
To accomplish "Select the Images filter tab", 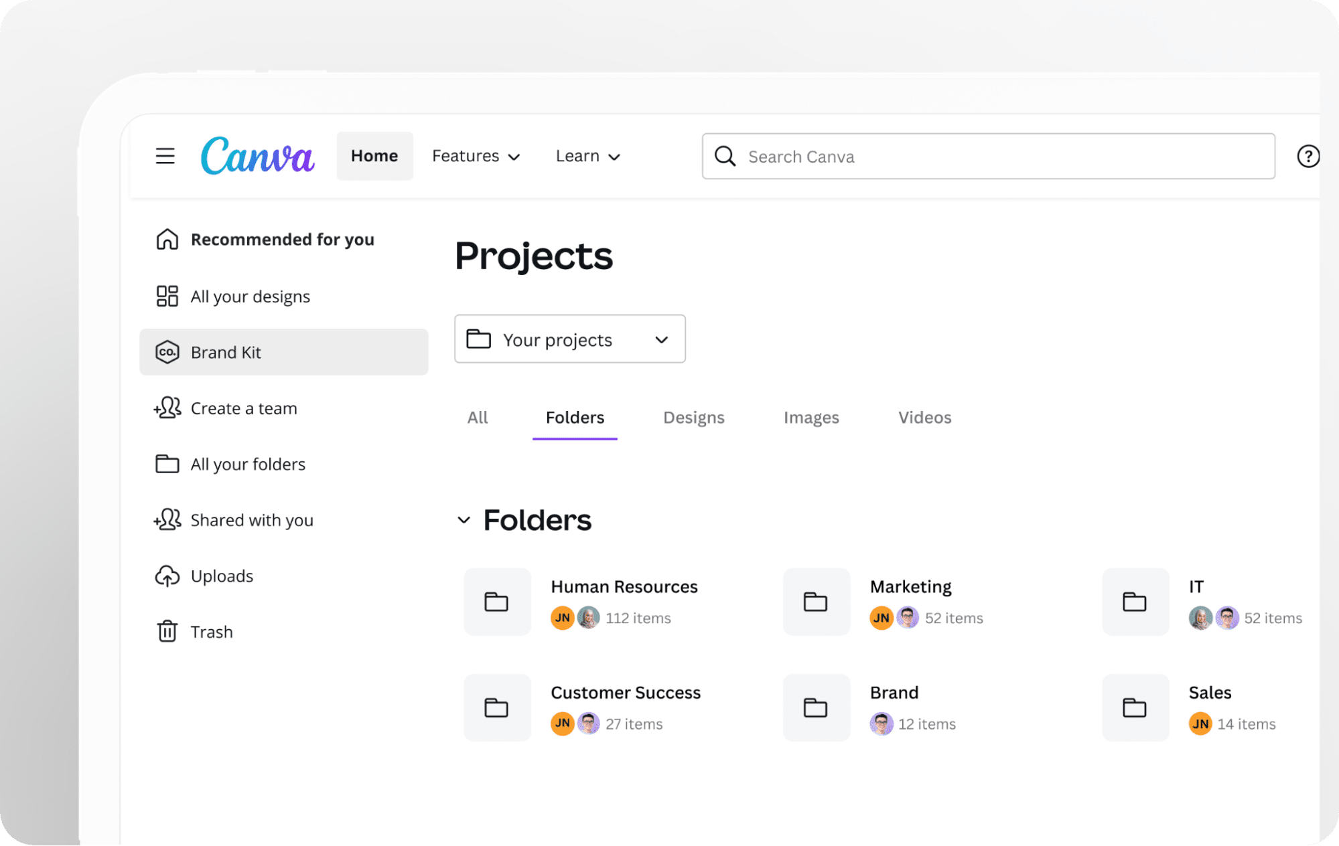I will coord(811,417).
